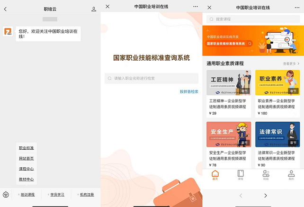Go back from the 职培云 chat
Viewport: 304px width, 207px height.
[5, 9]
